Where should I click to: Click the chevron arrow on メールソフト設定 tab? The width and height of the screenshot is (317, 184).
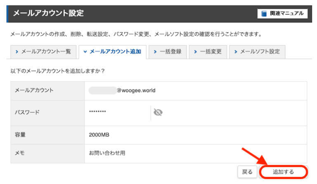point(236,52)
